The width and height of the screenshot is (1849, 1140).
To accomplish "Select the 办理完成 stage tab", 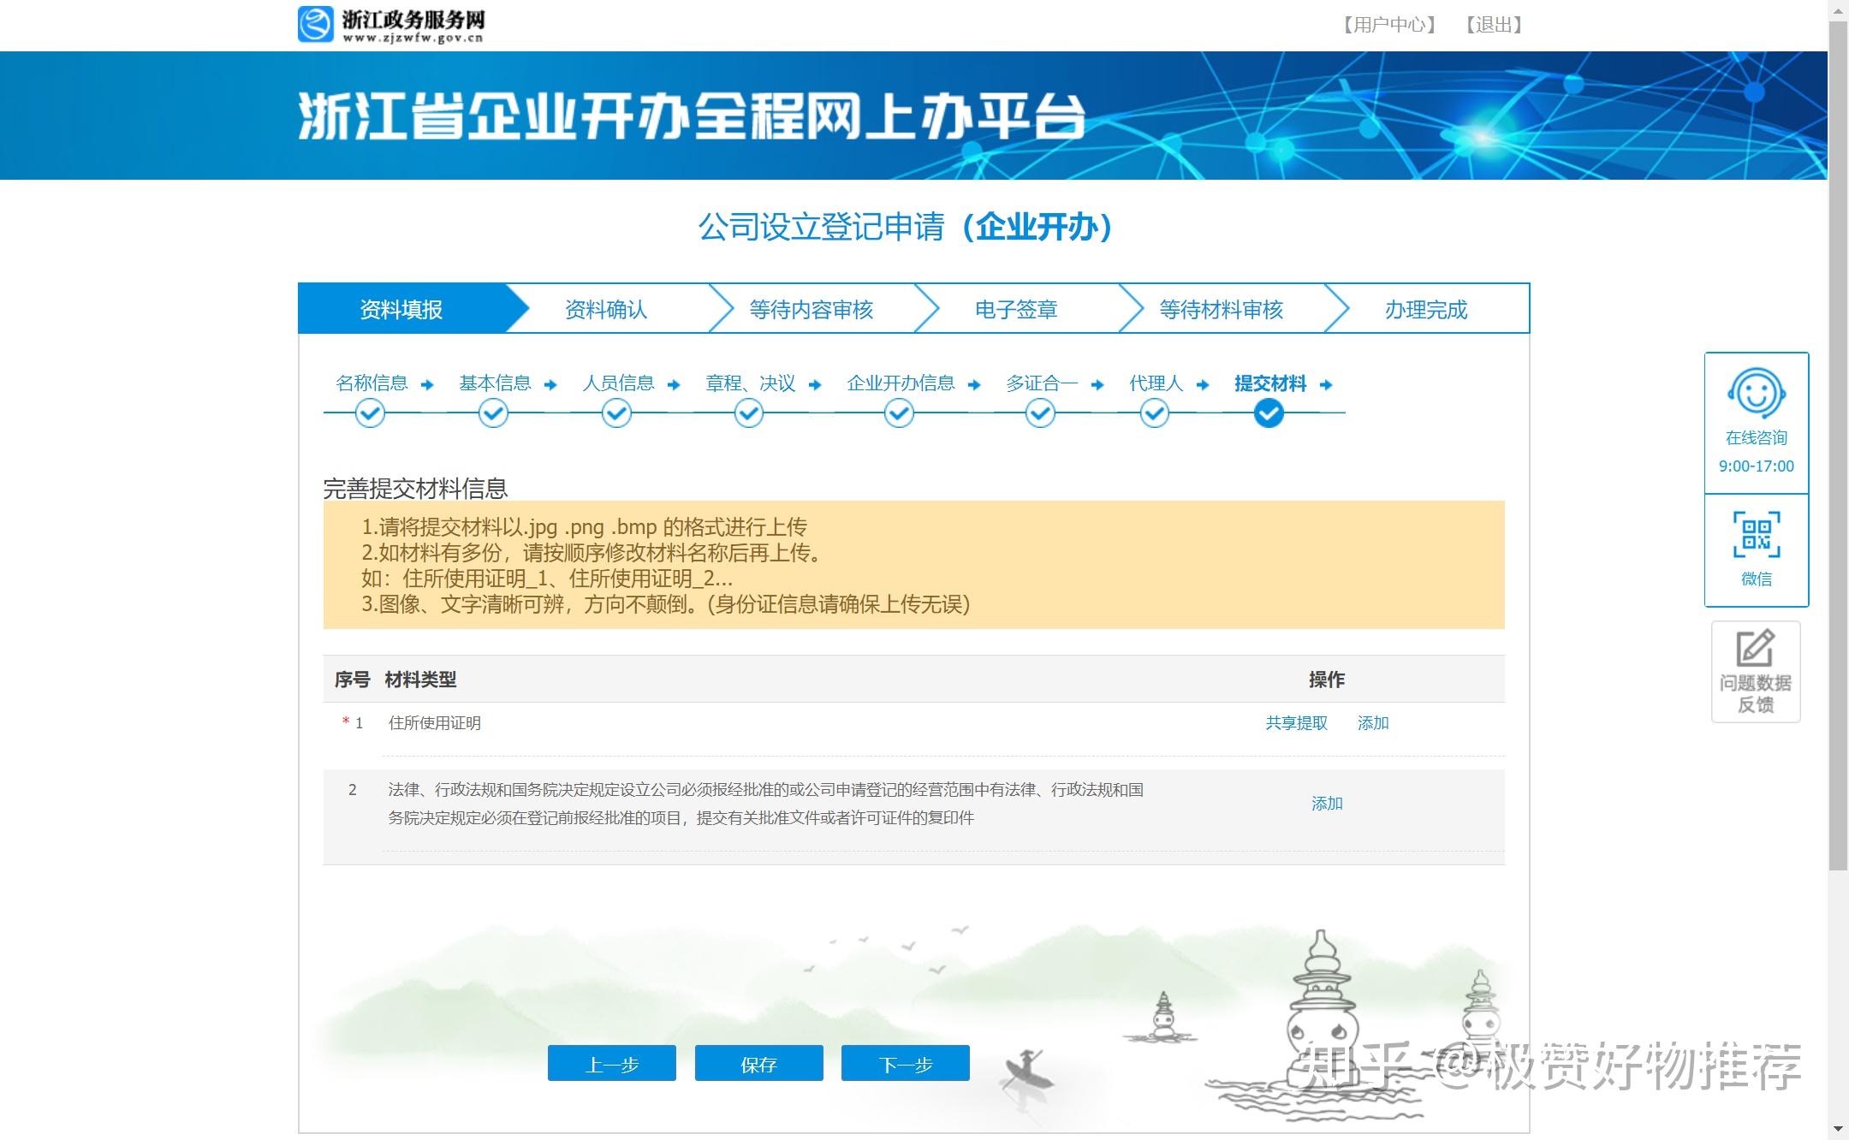I will pyautogui.click(x=1426, y=309).
